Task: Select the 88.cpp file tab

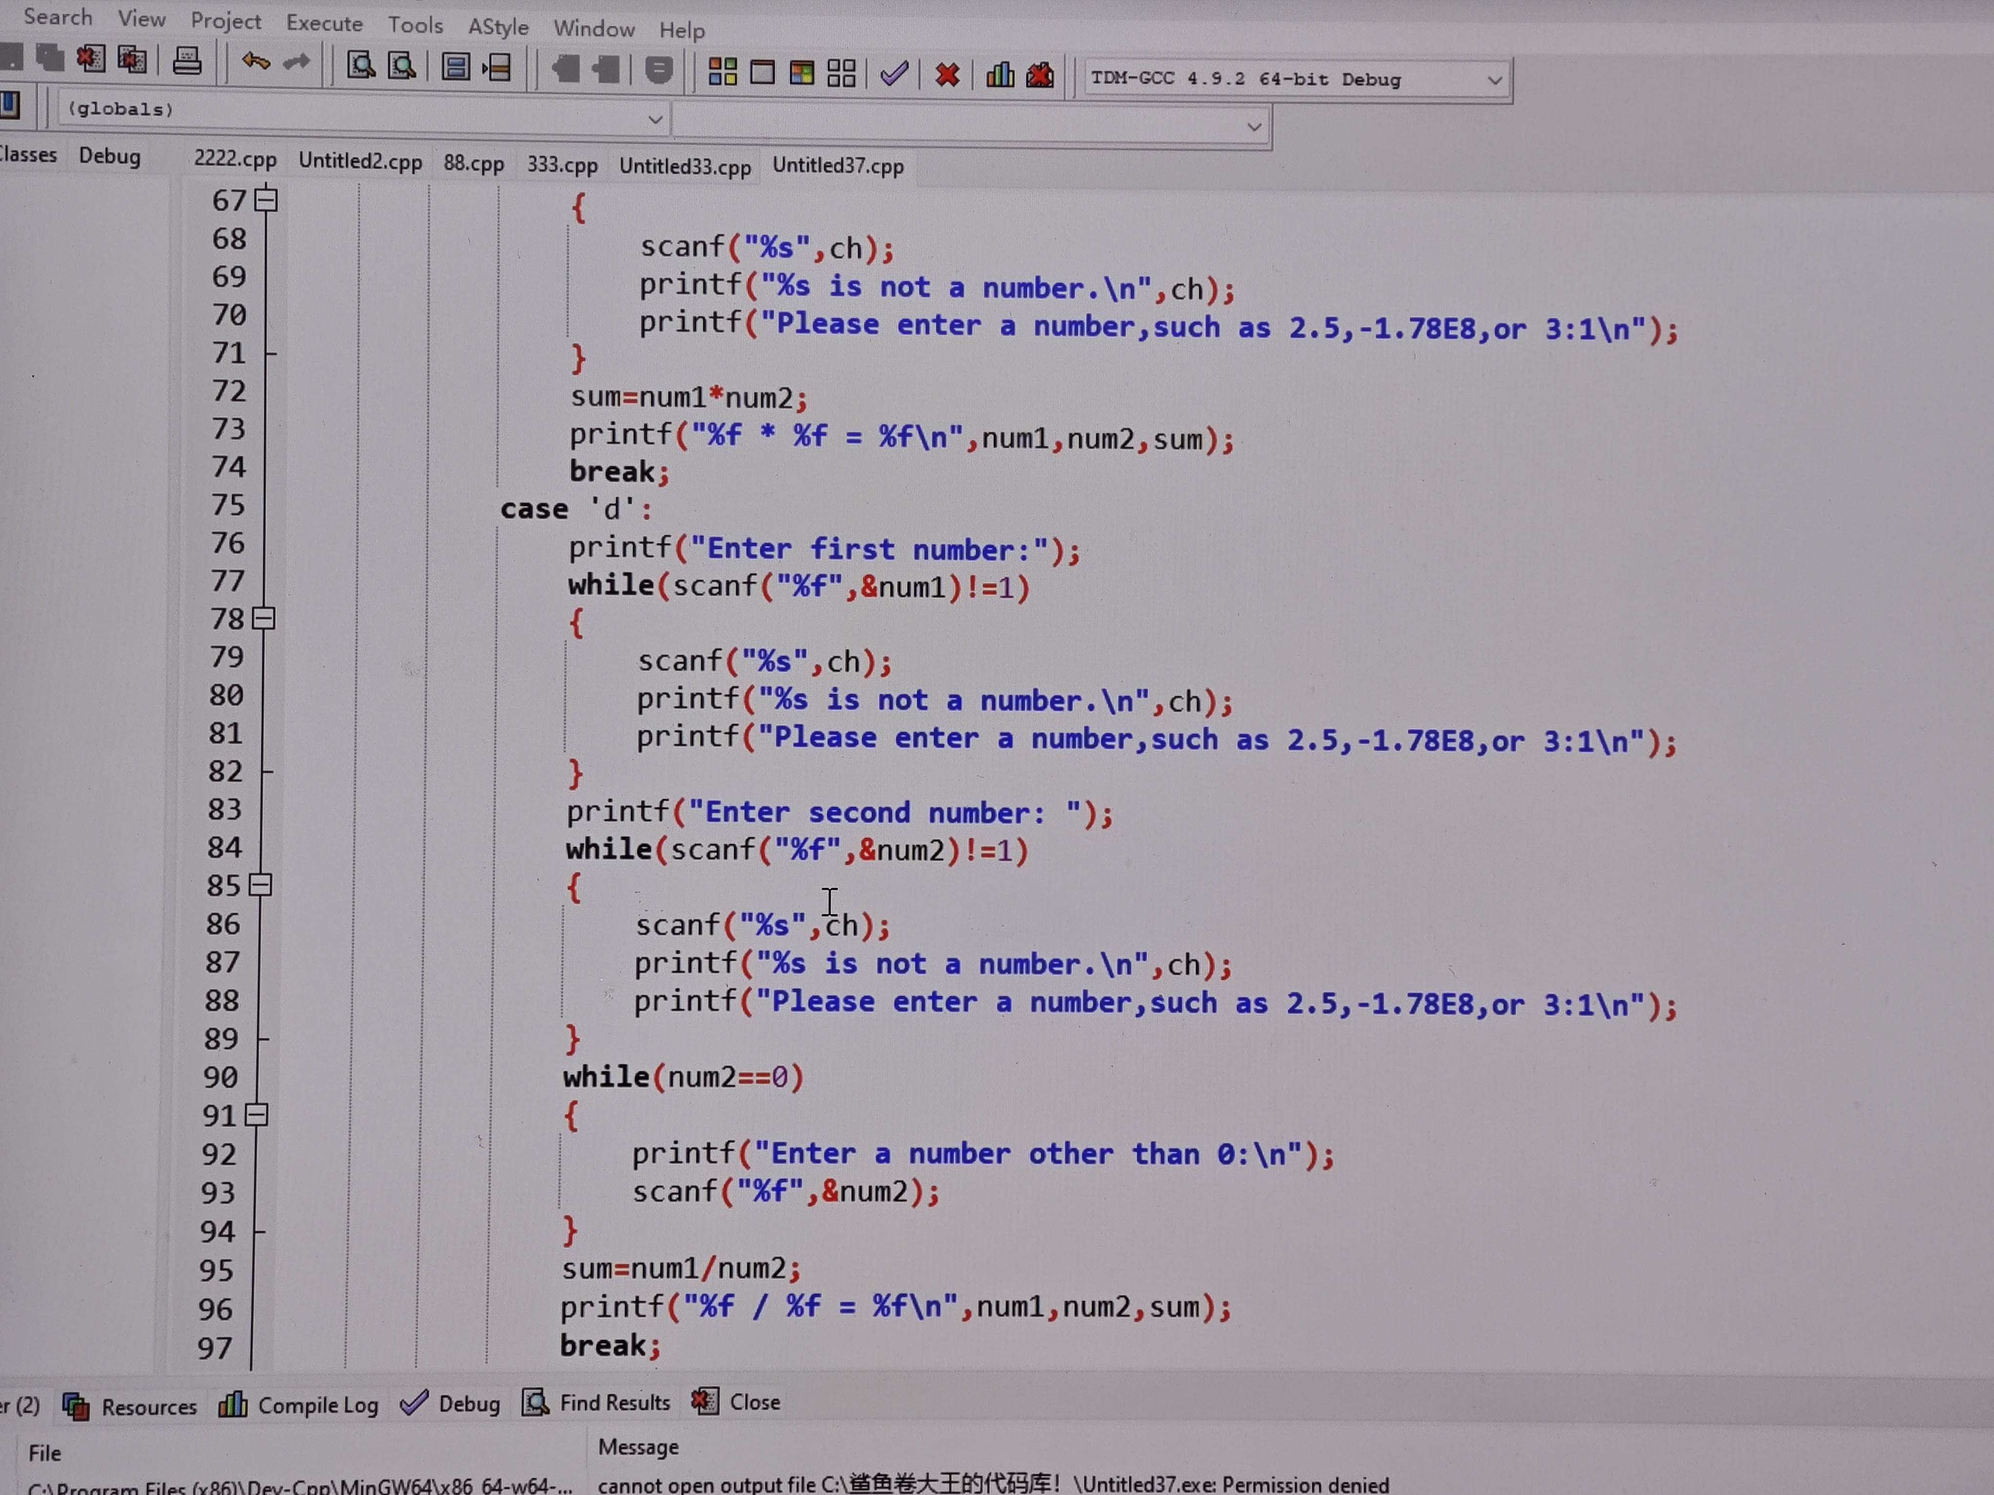Action: [473, 163]
